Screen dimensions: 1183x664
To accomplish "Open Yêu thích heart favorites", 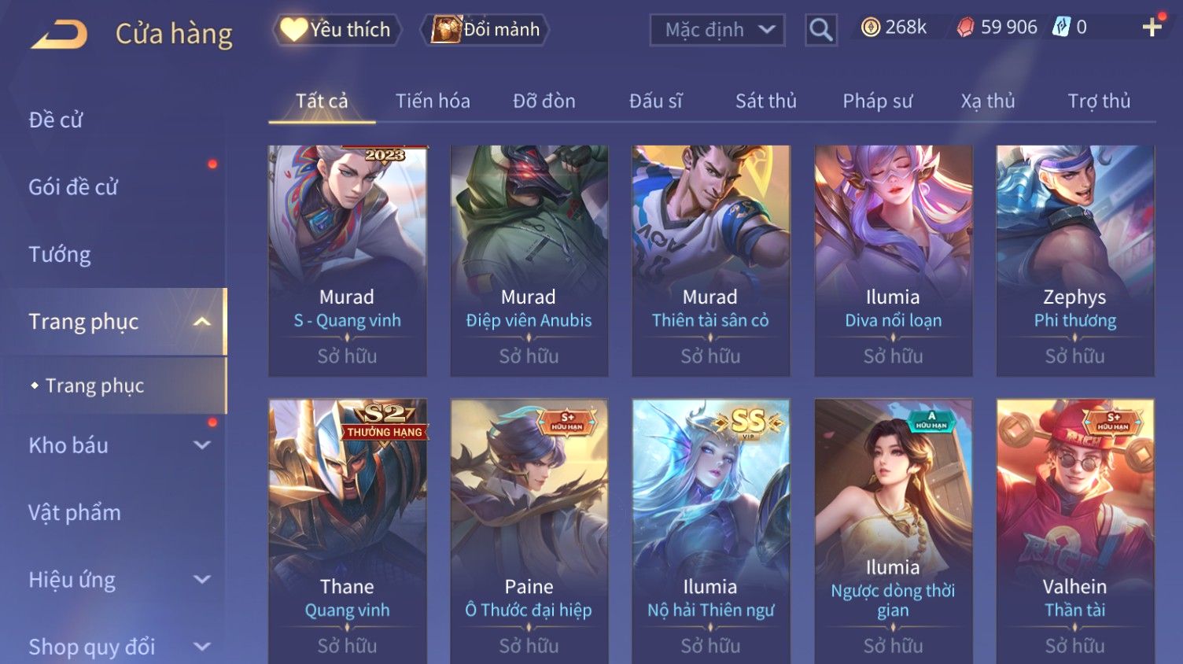I will pos(337,30).
